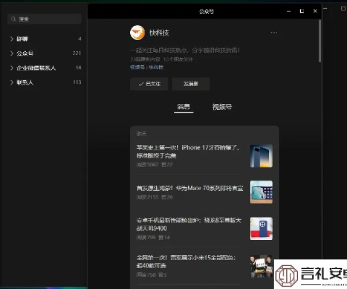The image size is (347, 289).
Task: Expand the 公众号 list chevron
Action: coord(12,53)
